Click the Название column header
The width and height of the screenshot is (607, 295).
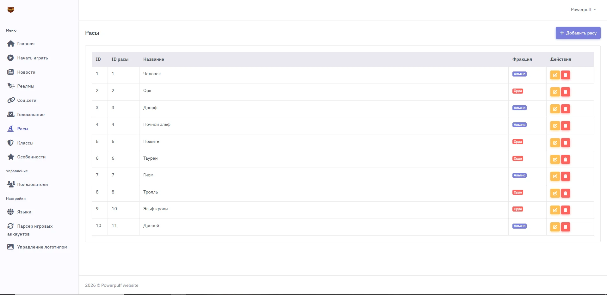pos(154,59)
